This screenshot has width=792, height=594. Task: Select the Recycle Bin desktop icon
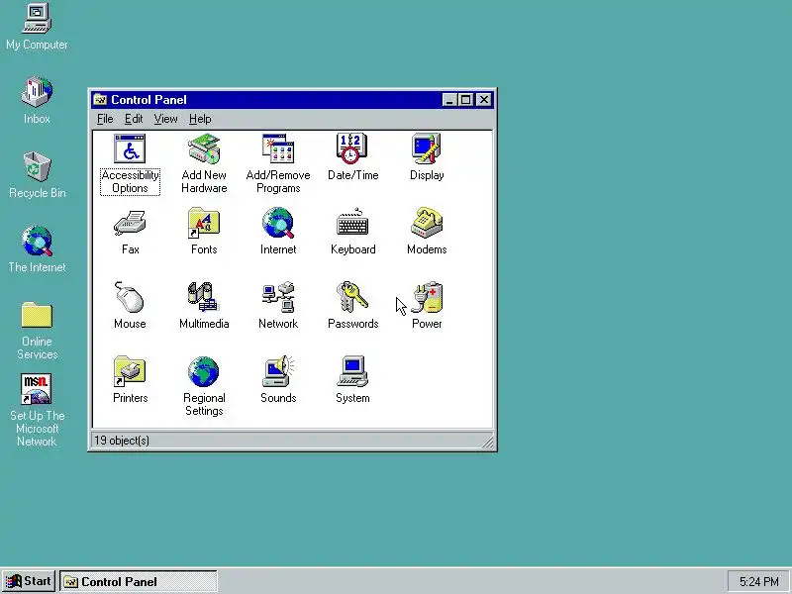click(37, 166)
